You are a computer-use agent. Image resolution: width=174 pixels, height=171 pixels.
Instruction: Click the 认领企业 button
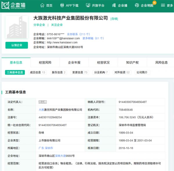[17, 45]
